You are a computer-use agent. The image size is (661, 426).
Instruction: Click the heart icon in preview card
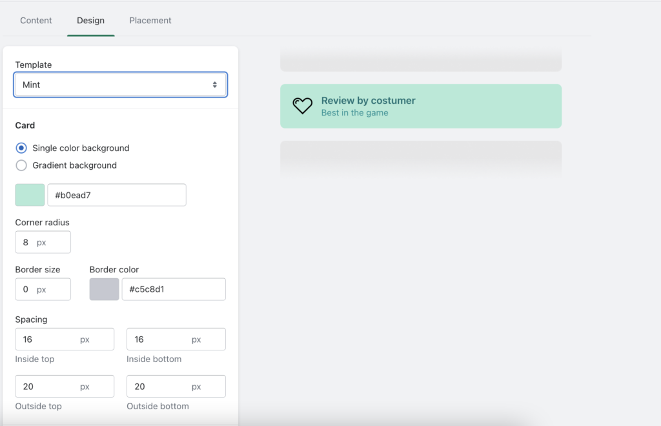302,106
